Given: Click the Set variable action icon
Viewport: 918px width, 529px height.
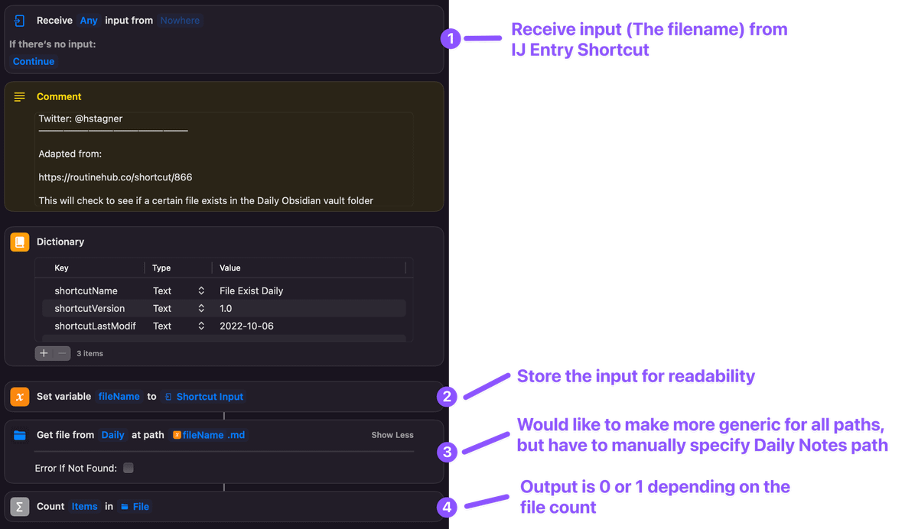Looking at the screenshot, I should [x=20, y=397].
